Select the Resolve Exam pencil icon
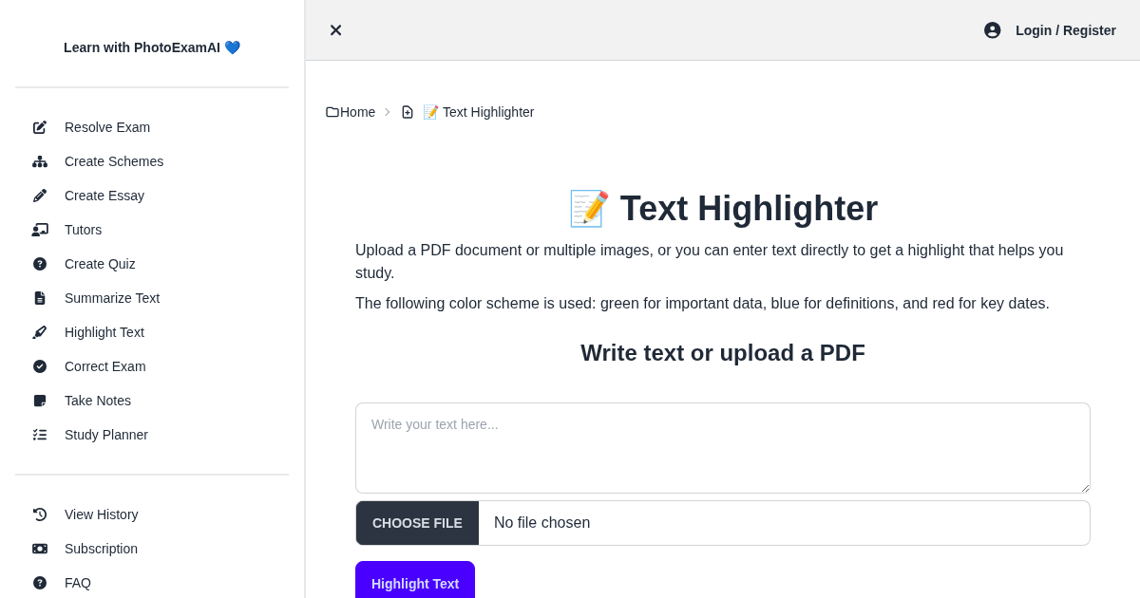 pyautogui.click(x=40, y=127)
